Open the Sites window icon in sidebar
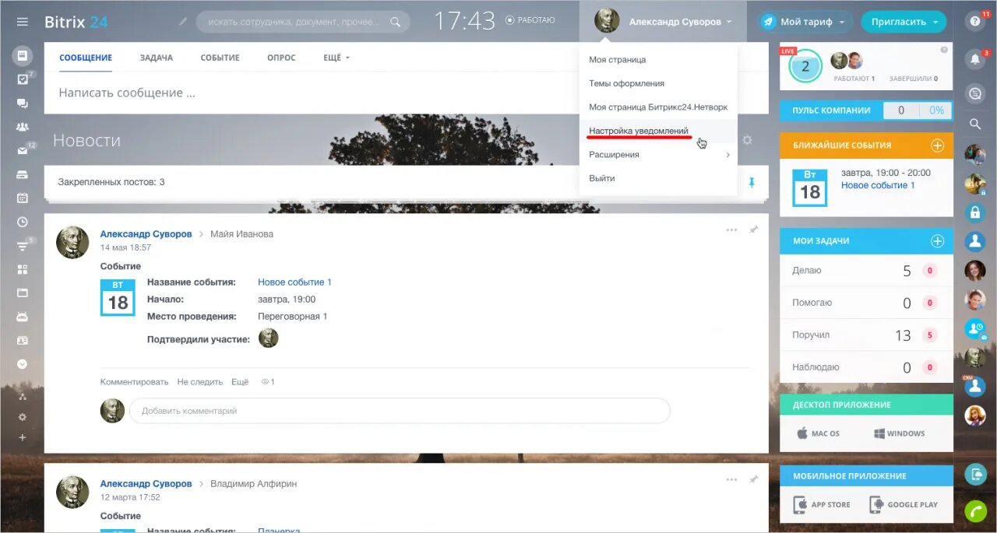Viewport: 997px width, 533px height. pyautogui.click(x=23, y=293)
